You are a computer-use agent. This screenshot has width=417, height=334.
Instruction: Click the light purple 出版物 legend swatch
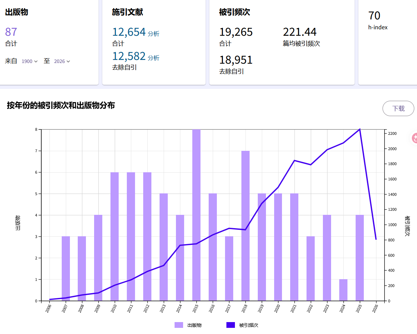pos(179,325)
